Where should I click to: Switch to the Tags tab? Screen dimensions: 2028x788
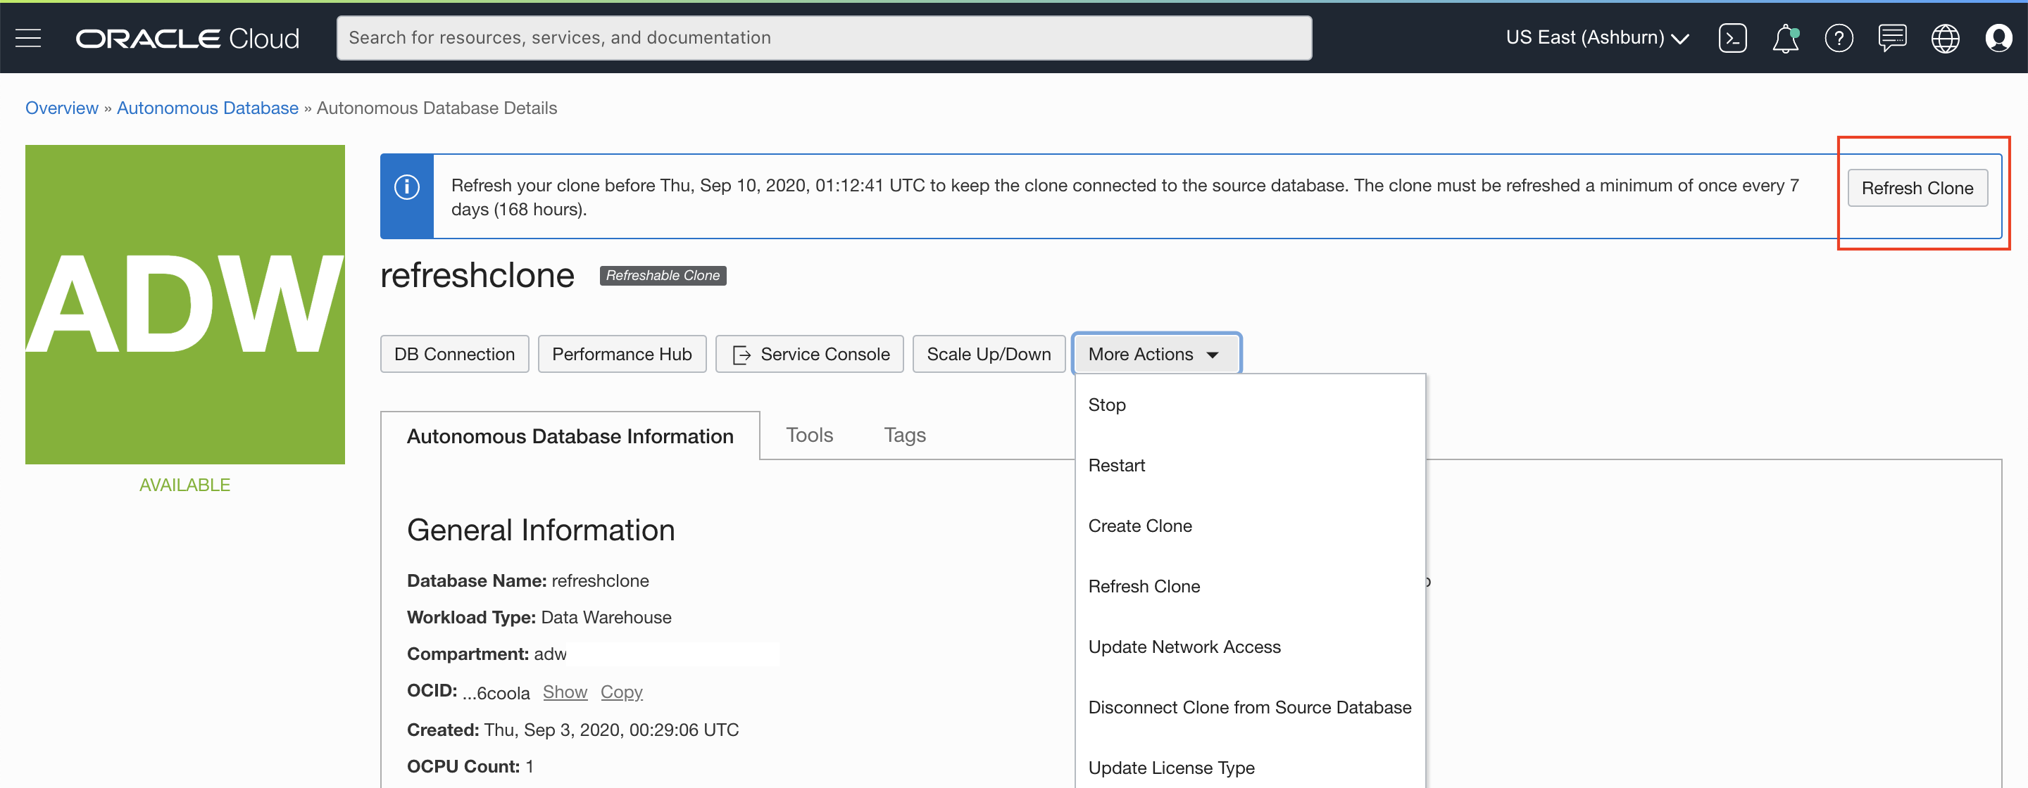[x=903, y=435]
